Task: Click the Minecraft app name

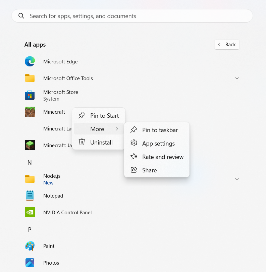Action: pos(54,112)
